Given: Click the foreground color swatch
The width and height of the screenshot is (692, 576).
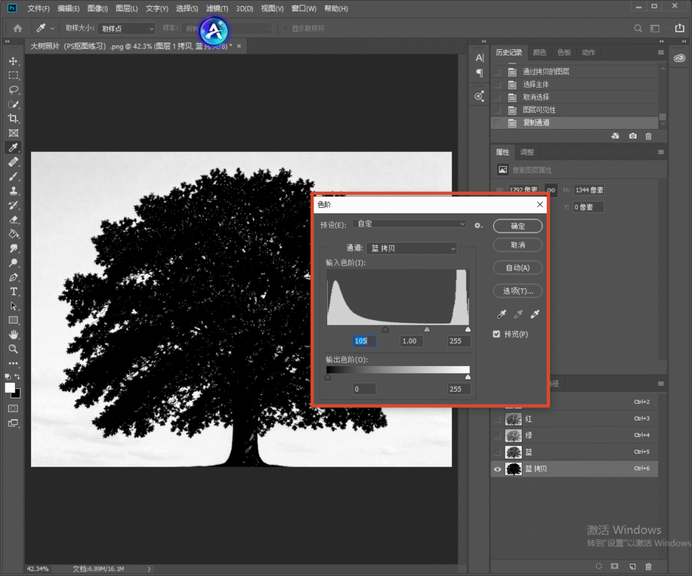Looking at the screenshot, I should (9, 388).
